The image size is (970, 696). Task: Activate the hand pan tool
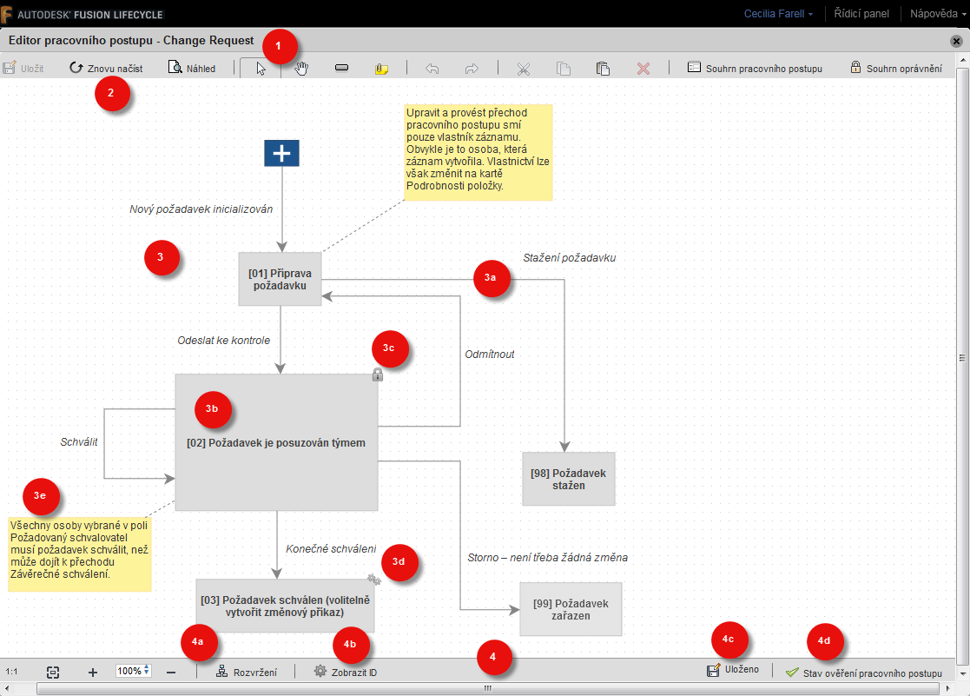point(301,68)
